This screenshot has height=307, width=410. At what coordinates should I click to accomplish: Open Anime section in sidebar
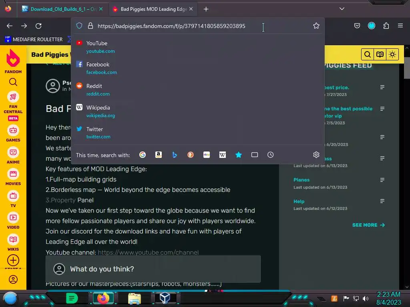click(x=13, y=155)
